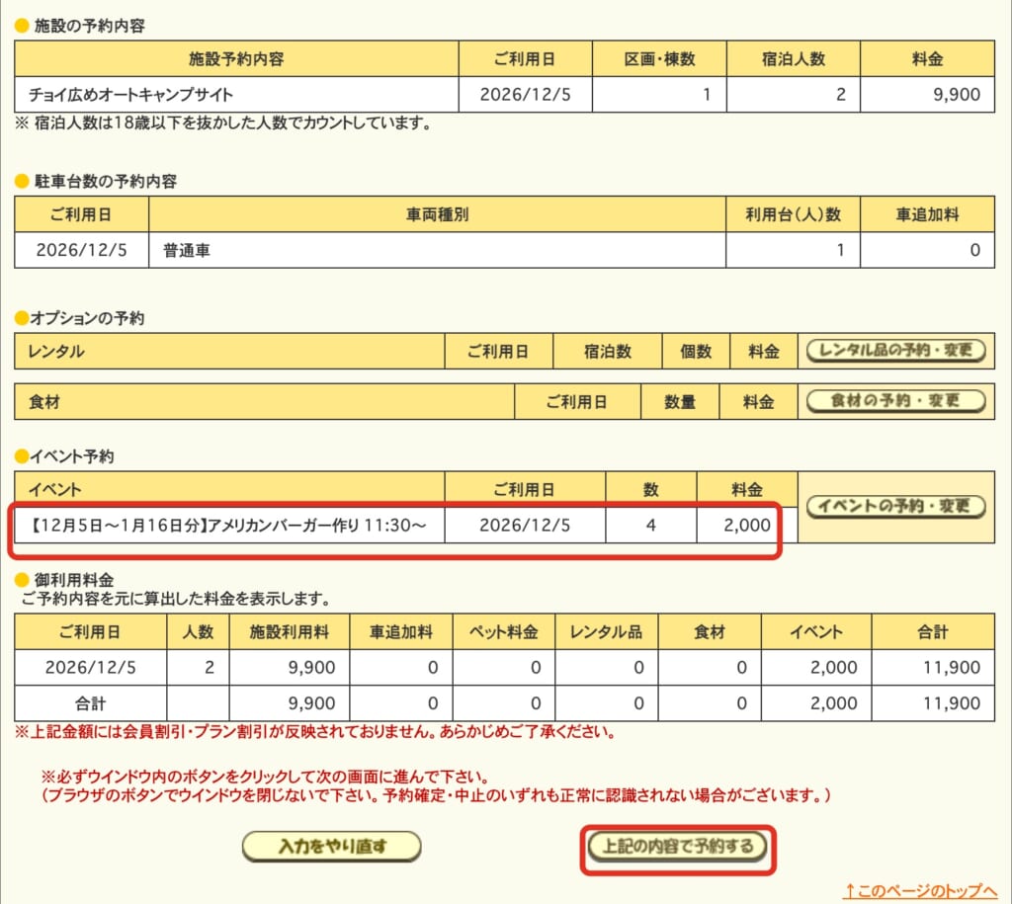The width and height of the screenshot is (1012, 904).
Task: Click the event fee 2,000 in event row
Action: (747, 526)
